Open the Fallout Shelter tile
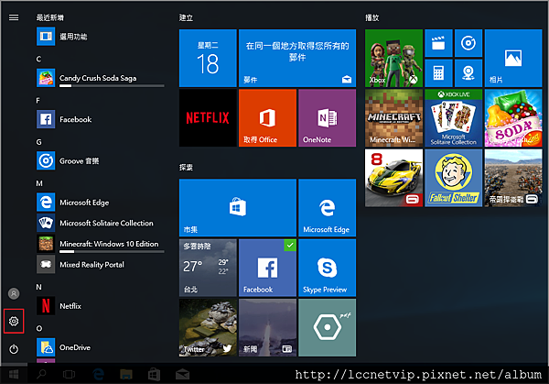 tap(454, 178)
